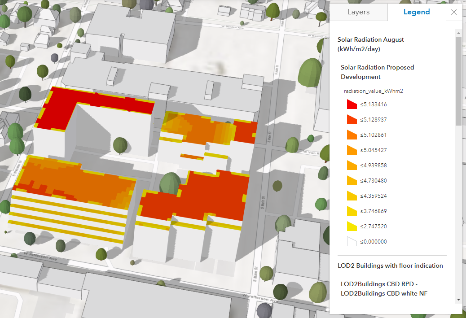Viewport: 466px width, 318px height.
Task: Click the ≤4.939858 legend symbol
Action: click(352, 165)
